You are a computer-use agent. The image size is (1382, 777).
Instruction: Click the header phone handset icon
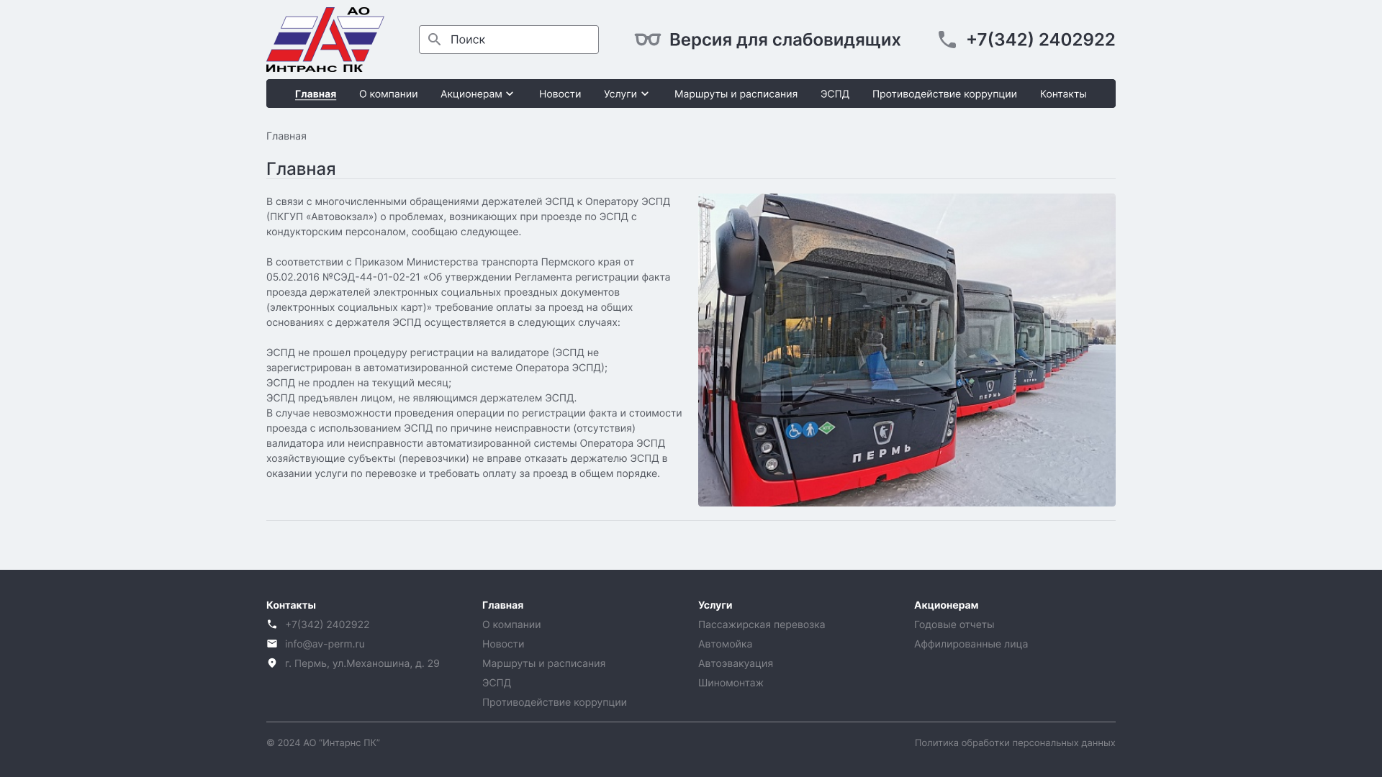point(947,40)
